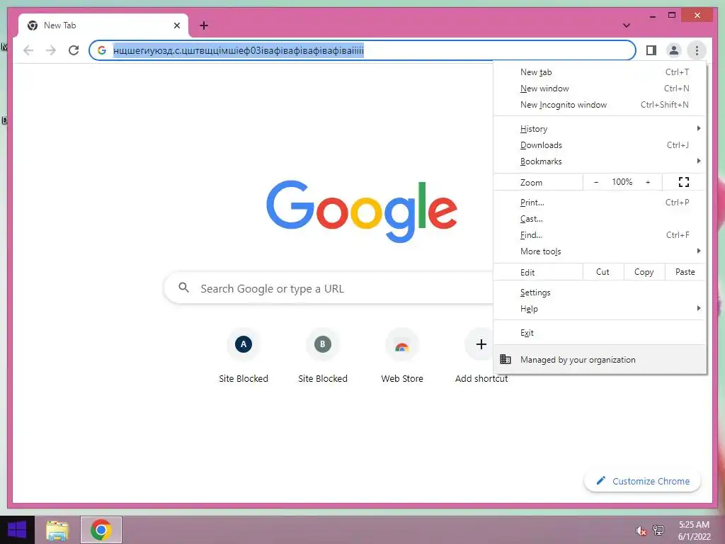Open the profile avatar icon
The image size is (725, 544).
(x=674, y=50)
